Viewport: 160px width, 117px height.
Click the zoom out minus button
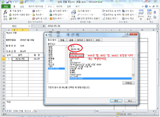135,114
